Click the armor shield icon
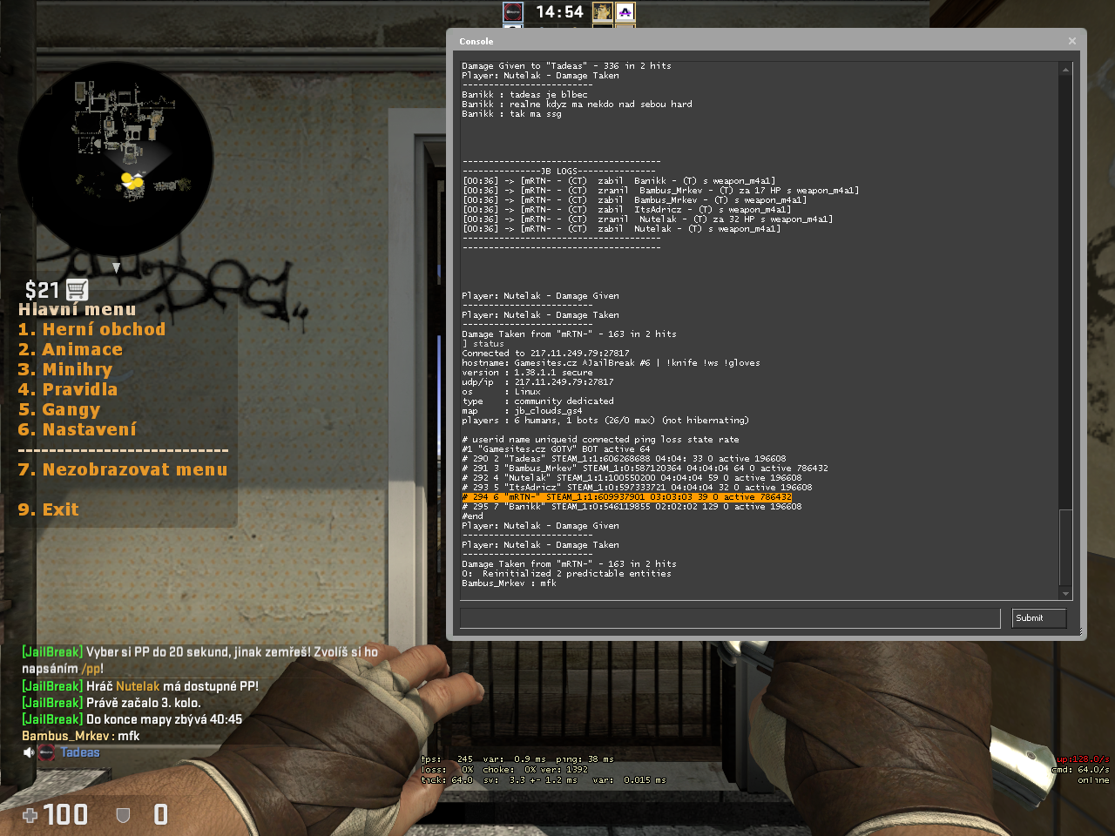Viewport: 1115px width, 836px height. [123, 815]
